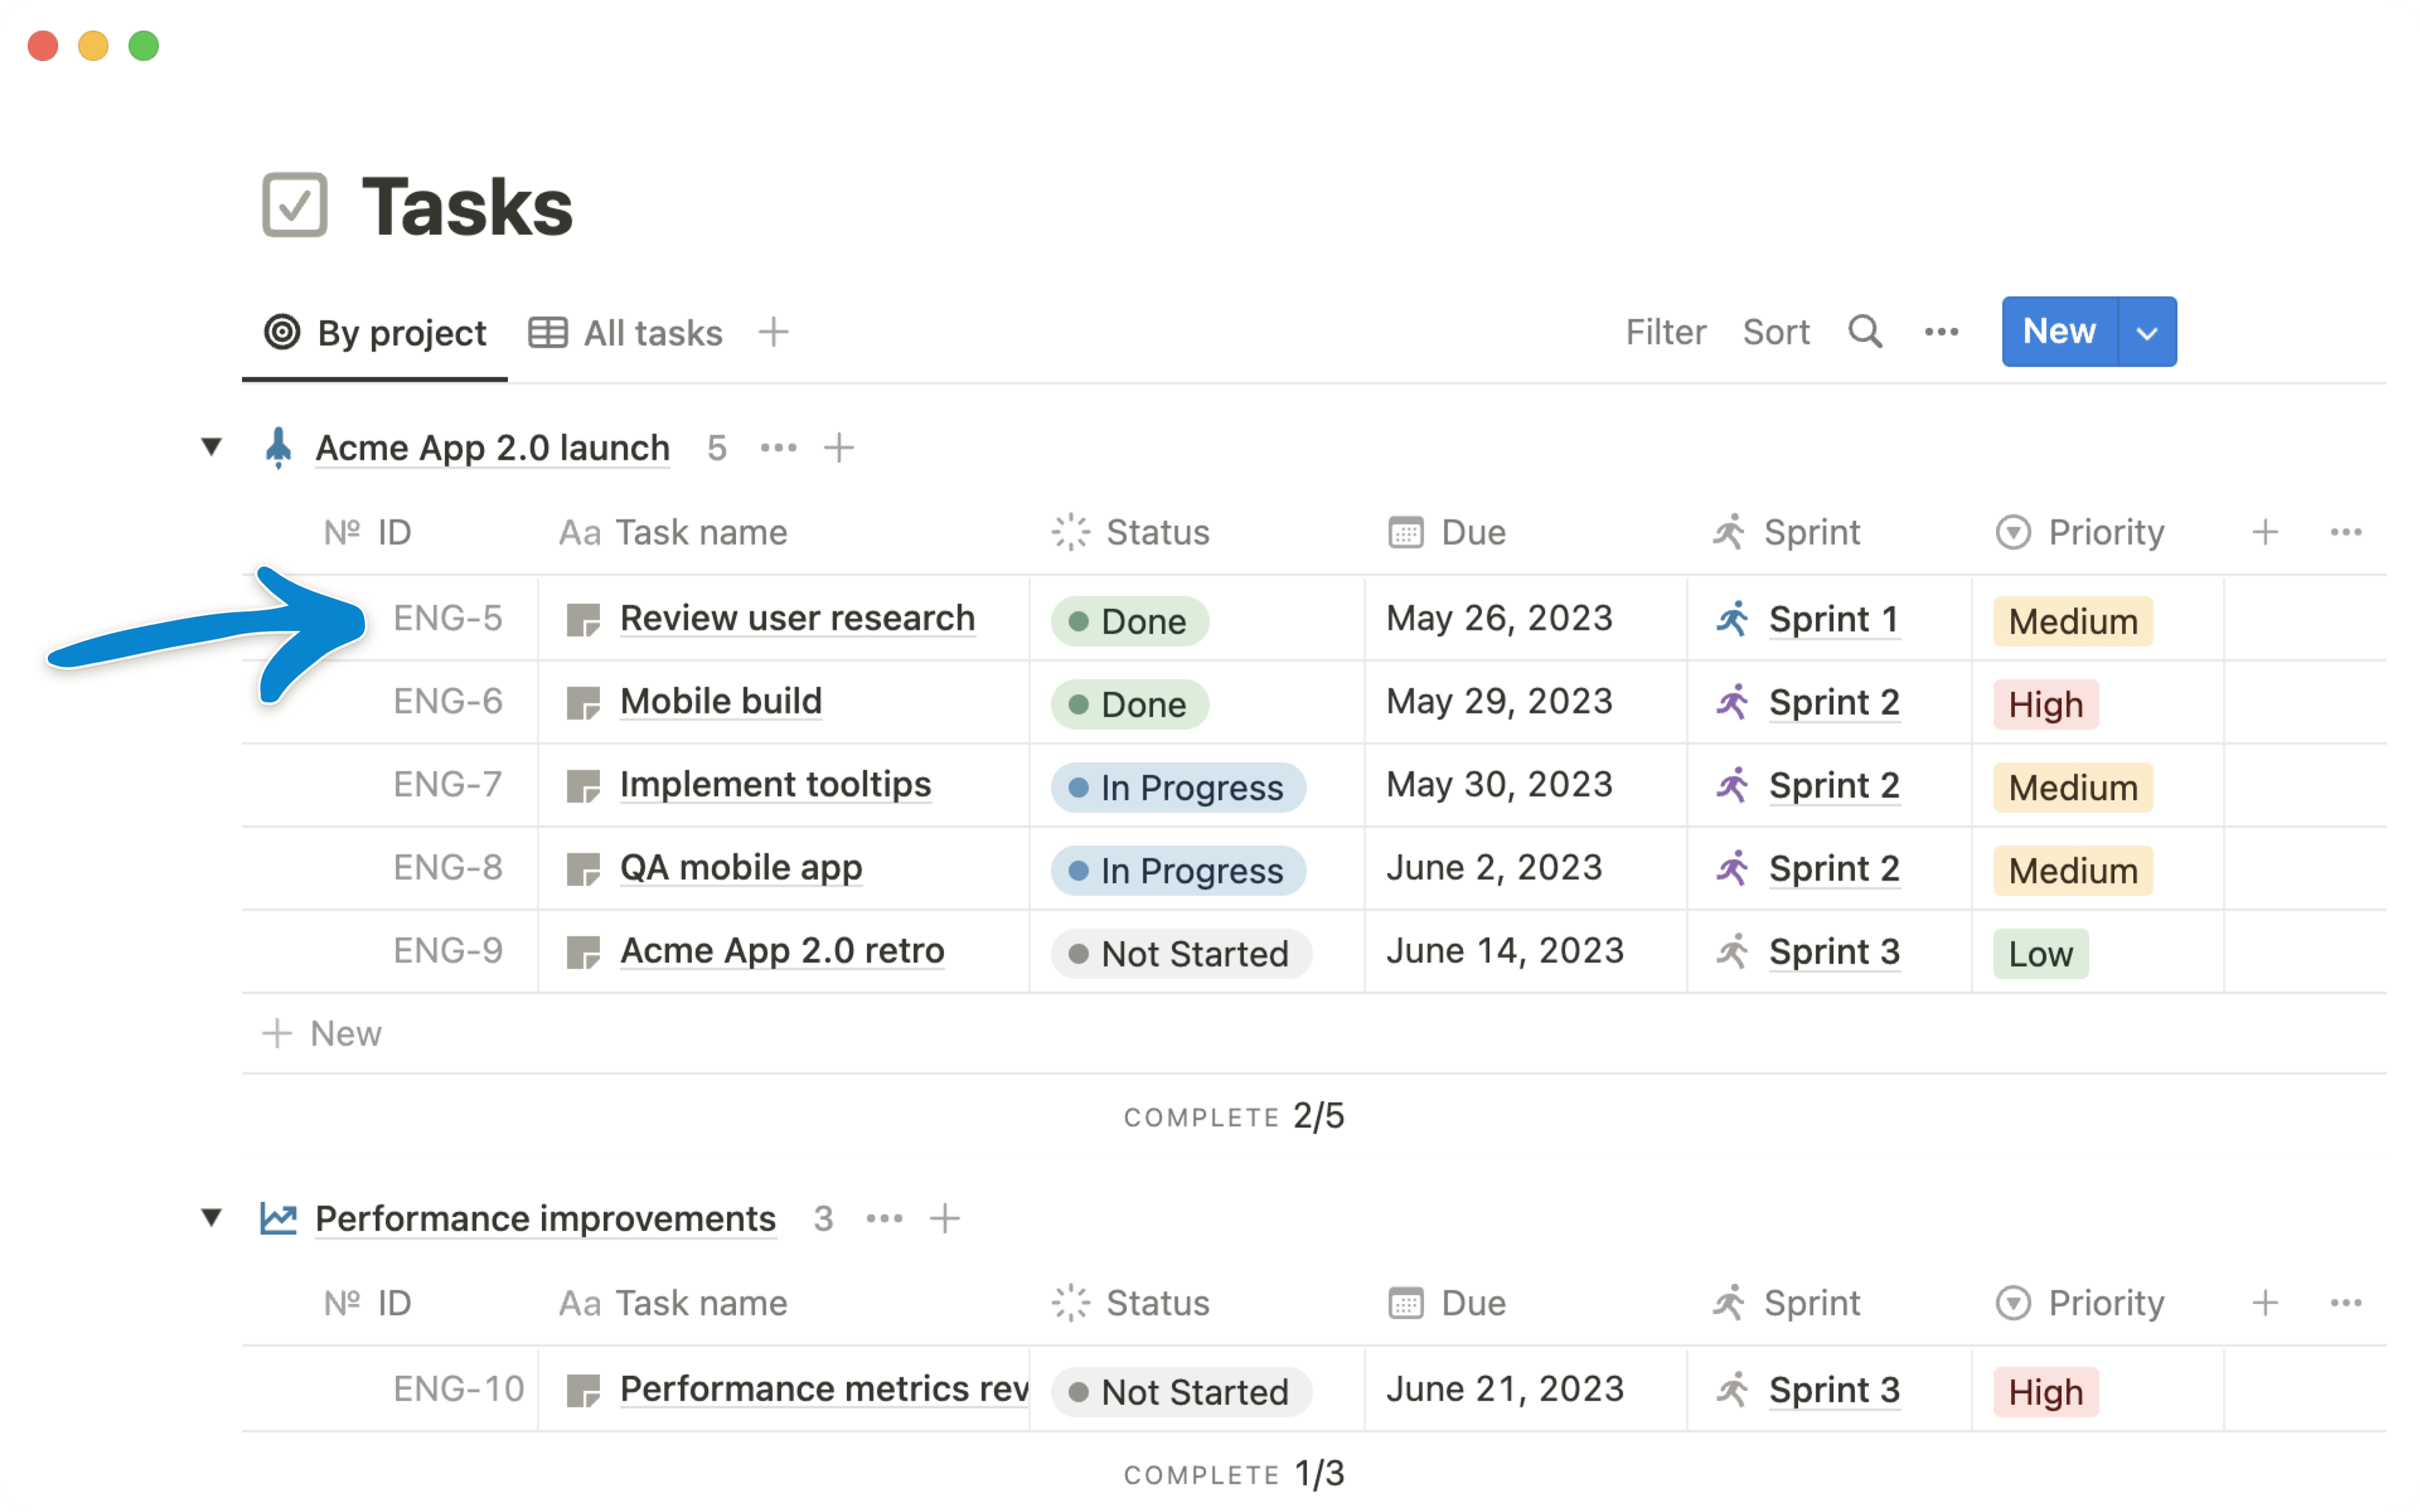
Task: Click the Tasks page checkbox icon
Action: (295, 205)
